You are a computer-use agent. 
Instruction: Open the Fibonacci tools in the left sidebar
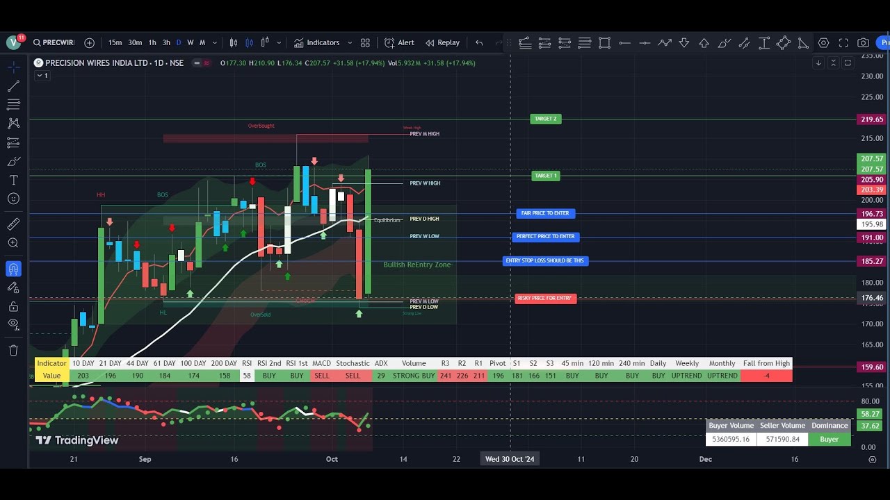[x=13, y=104]
